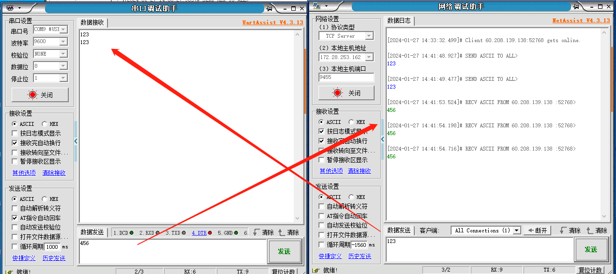The height and width of the screenshot is (274, 616).
Task: Open the UartAssist V4.3.13 link
Action: (273, 22)
